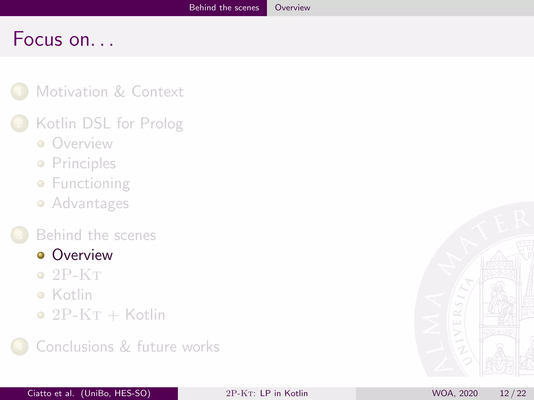Screen dimensions: 534x400
Task: Select the highlighted 'Overview' subsection
Action: [82, 255]
